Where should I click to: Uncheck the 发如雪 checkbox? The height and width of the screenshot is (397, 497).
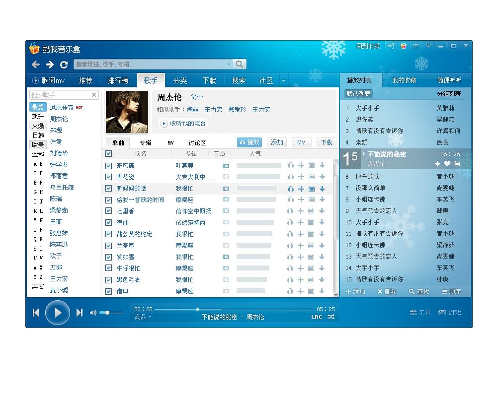coord(109,257)
